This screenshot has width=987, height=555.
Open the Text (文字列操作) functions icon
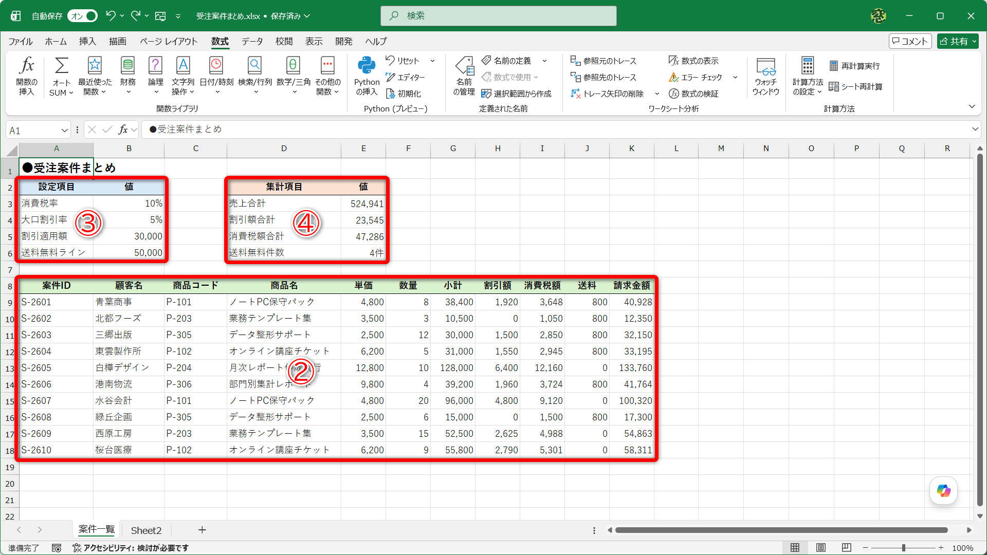pyautogui.click(x=183, y=66)
